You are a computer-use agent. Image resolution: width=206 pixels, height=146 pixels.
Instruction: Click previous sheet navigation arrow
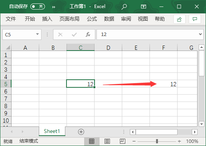[x=12, y=131]
